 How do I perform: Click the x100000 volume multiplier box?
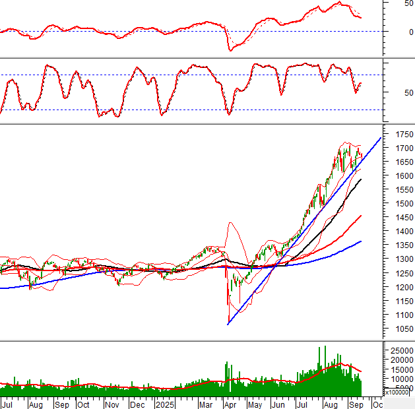coord(397,393)
